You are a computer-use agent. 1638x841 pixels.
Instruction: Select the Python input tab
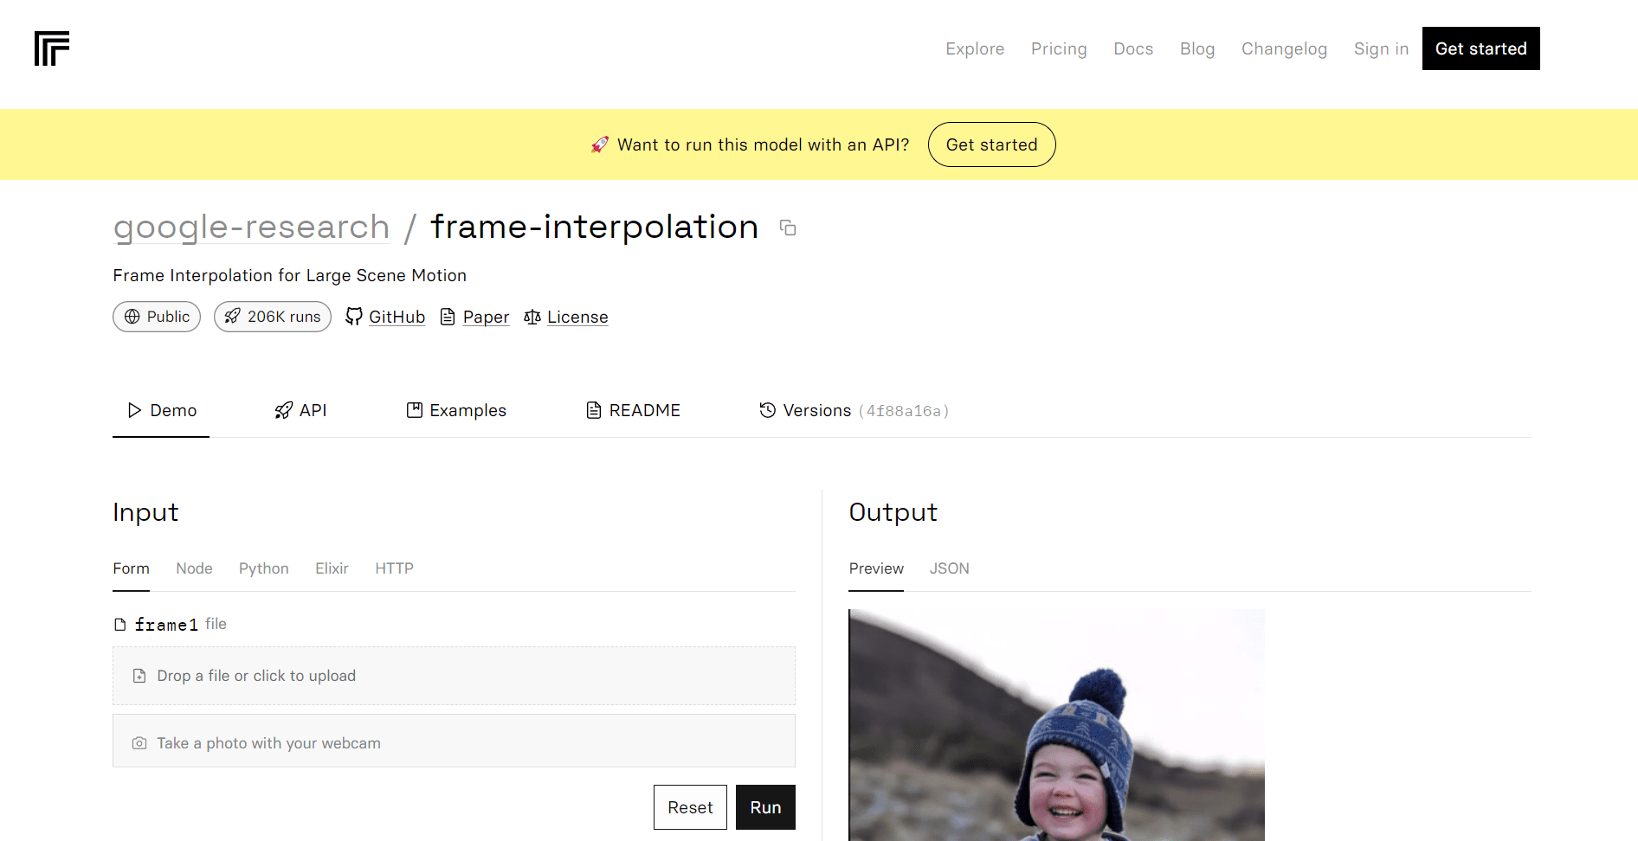[x=263, y=568]
